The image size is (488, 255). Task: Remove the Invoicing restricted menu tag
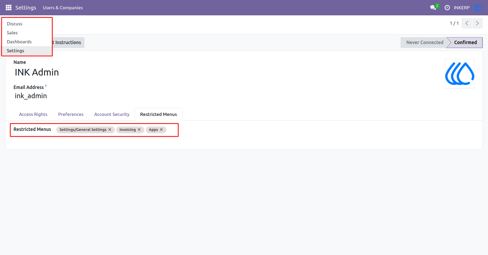click(x=139, y=130)
